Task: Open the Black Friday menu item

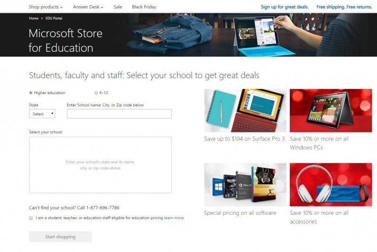Action: click(144, 7)
